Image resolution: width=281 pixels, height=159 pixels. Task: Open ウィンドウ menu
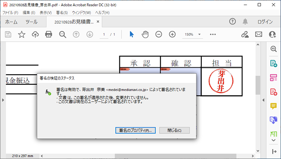tap(81, 13)
